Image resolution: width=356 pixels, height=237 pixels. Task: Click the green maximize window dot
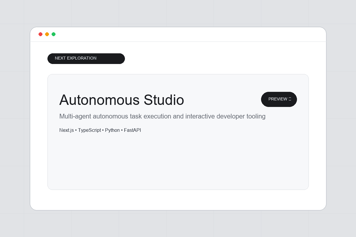tap(54, 34)
